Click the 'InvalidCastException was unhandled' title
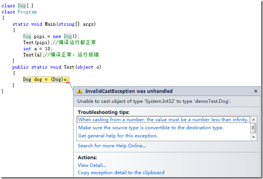This screenshot has height=179, width=263. coord(129,91)
